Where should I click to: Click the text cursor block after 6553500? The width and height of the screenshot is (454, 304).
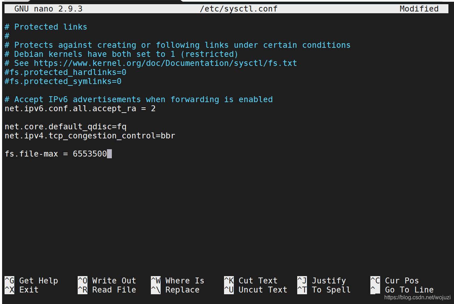tap(109, 154)
